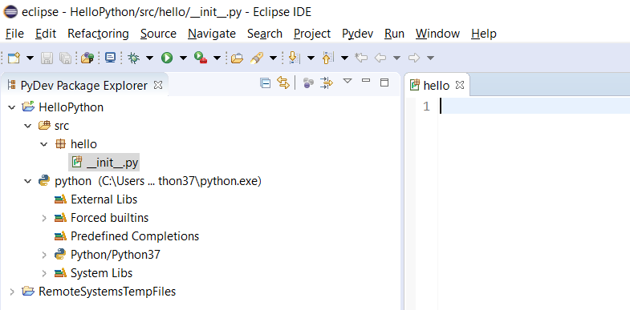This screenshot has width=630, height=310.
Task: Collapse the python interpreter node
Action: [x=28, y=181]
